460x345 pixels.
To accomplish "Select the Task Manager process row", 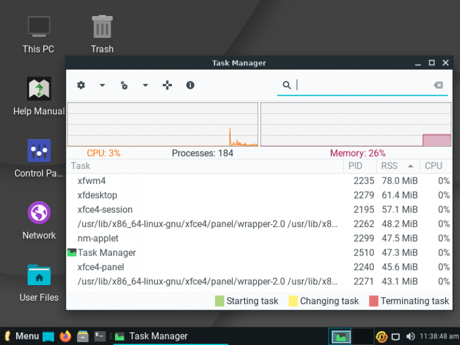I will pos(259,253).
